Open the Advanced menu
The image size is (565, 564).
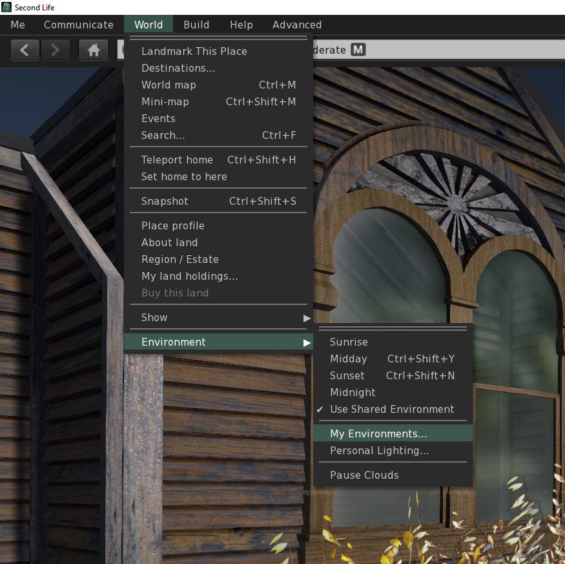[296, 25]
